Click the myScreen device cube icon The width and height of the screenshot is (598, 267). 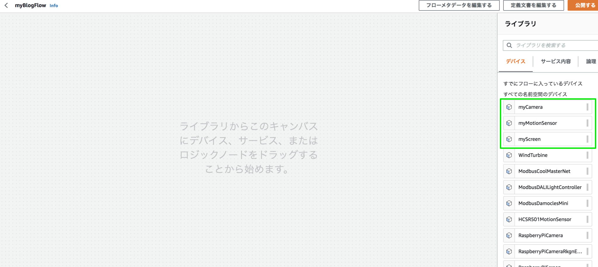tap(509, 139)
